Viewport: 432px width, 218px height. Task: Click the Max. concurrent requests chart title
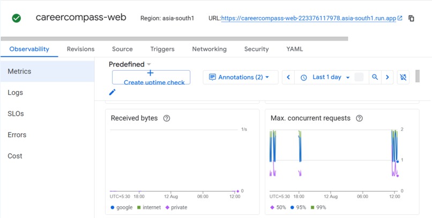(x=310, y=118)
